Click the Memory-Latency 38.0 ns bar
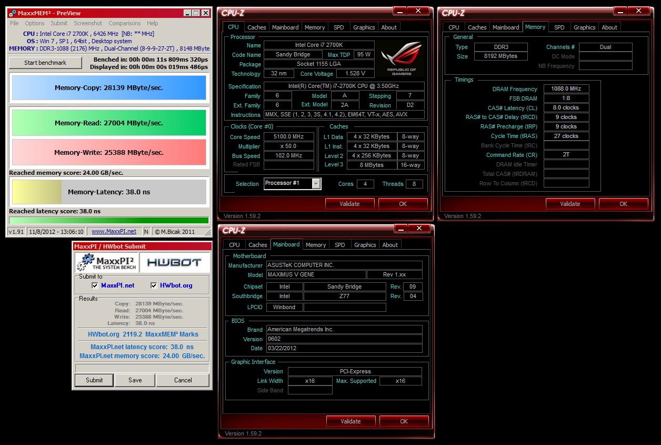This screenshot has height=445, width=661. point(109,192)
